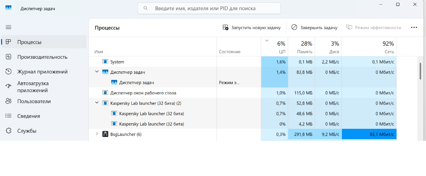Open Журнал приложений app history page

[x=42, y=72]
